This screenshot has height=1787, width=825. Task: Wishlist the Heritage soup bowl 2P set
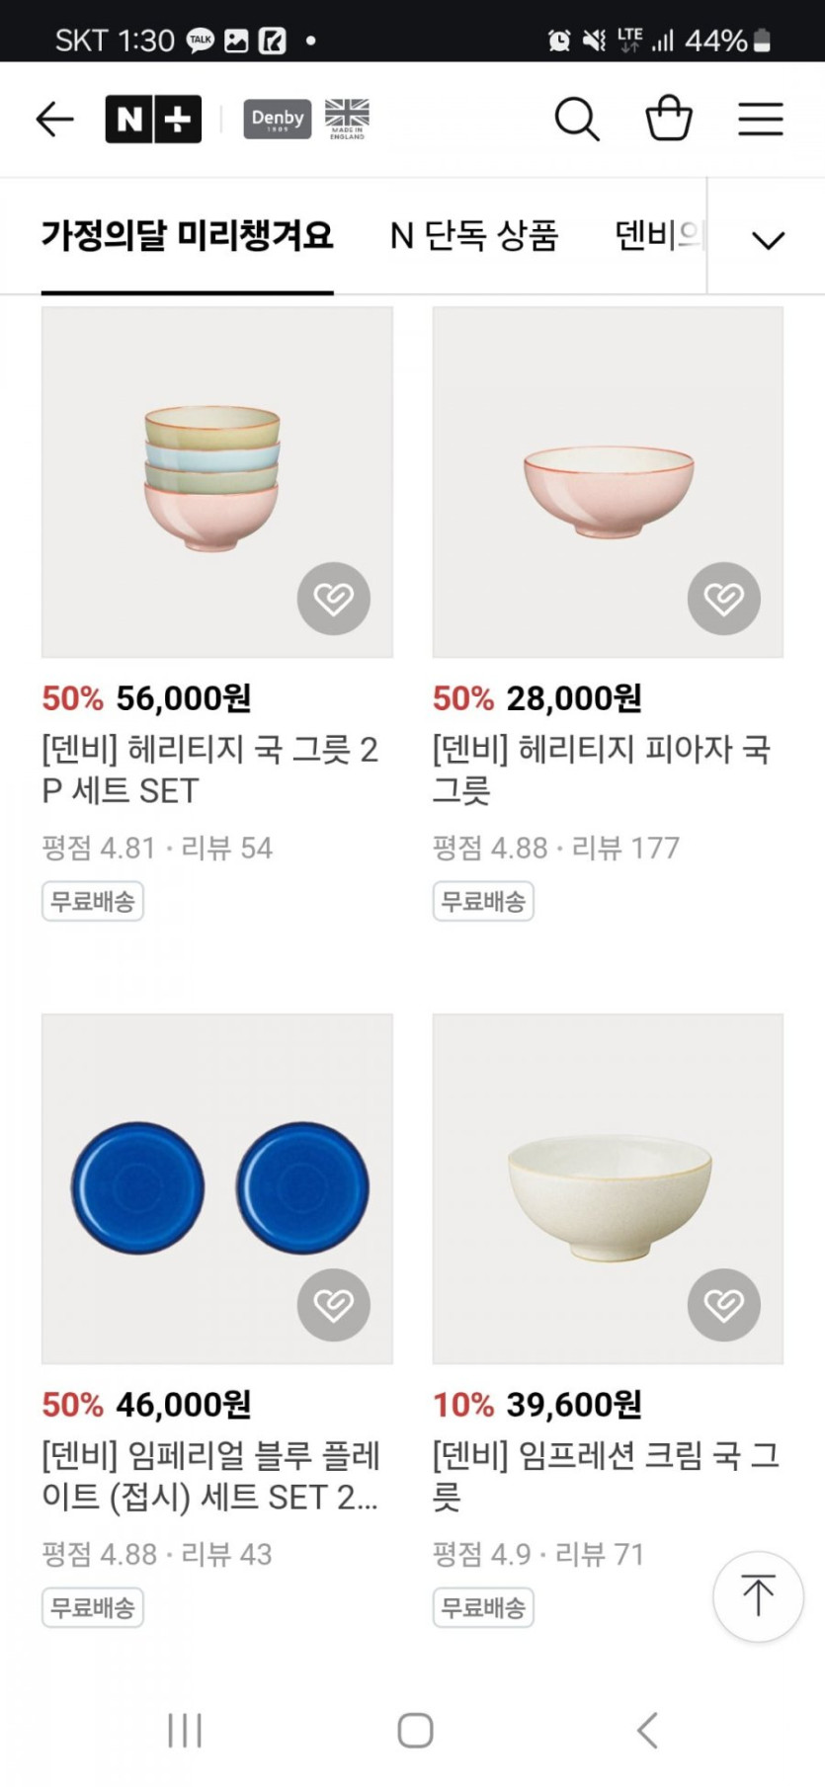(334, 599)
